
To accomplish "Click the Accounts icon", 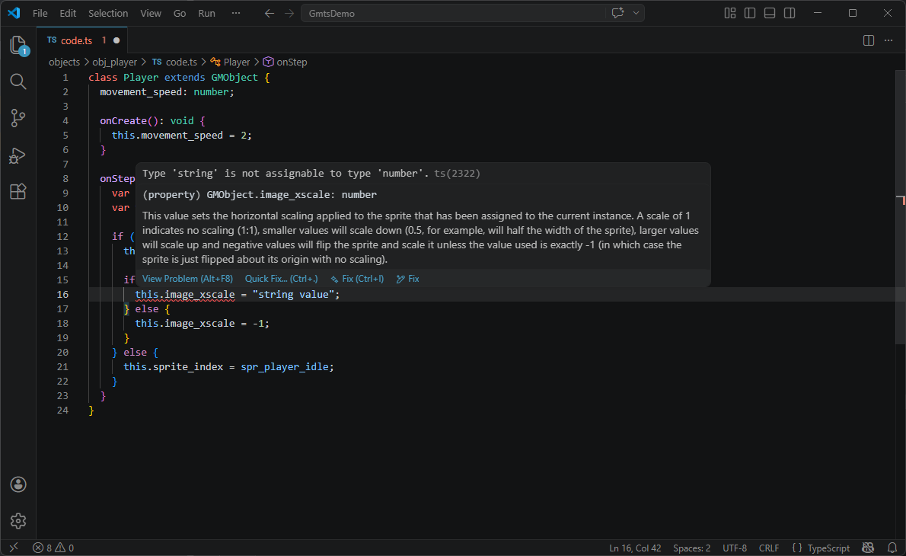I will [x=18, y=484].
